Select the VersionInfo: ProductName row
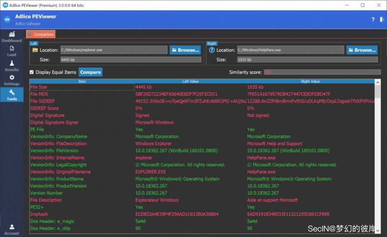Image resolution: width=387 pixels, height=237 pixels. point(202,179)
